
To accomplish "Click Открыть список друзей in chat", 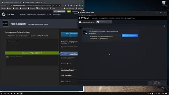I will point(87,22).
